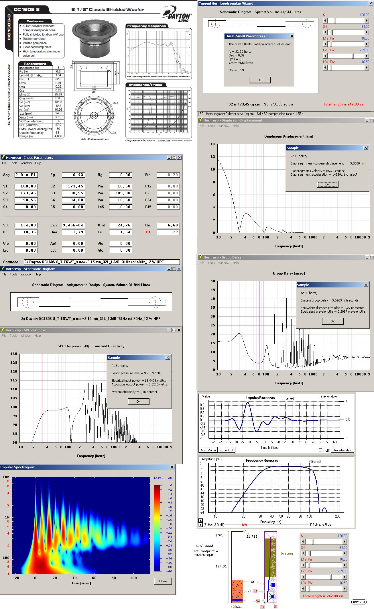Click the Rg input field showing 0,00
Image resolution: width=374 pixels, height=609 pixels.
[x=121, y=175]
